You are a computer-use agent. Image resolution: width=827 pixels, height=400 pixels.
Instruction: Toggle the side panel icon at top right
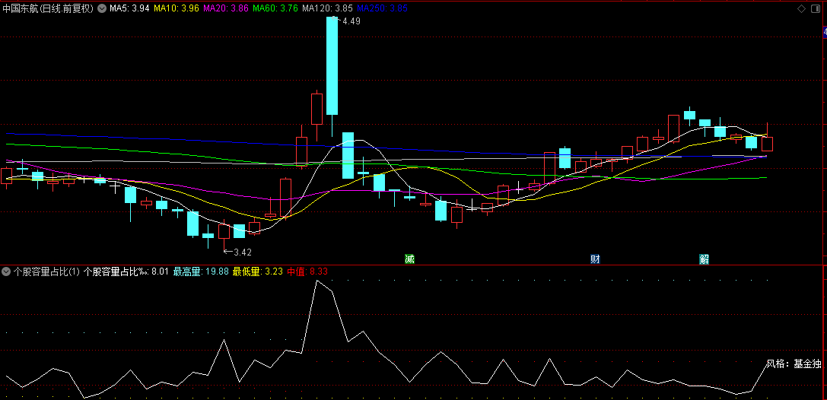tap(816, 8)
